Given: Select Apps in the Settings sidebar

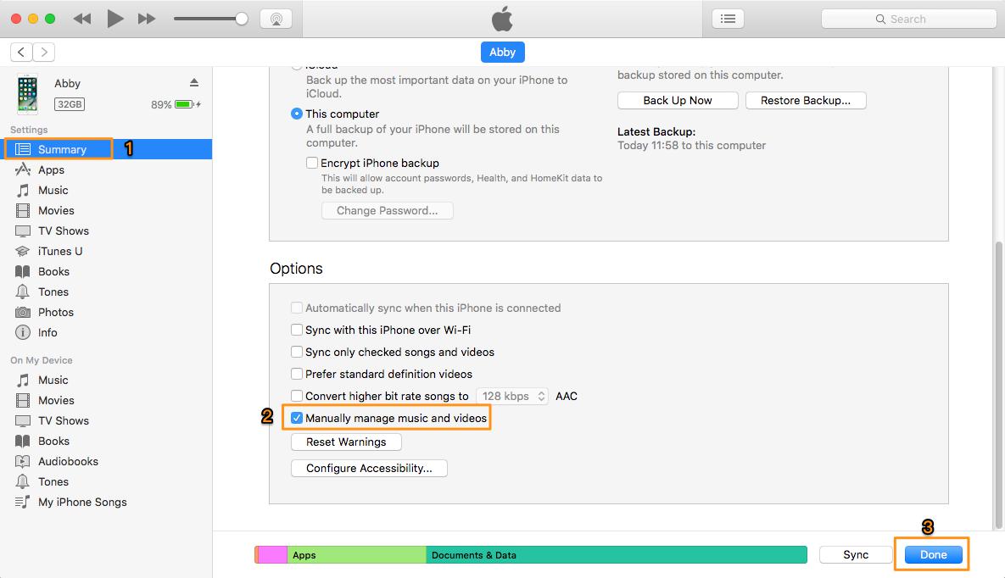Looking at the screenshot, I should pyautogui.click(x=52, y=170).
